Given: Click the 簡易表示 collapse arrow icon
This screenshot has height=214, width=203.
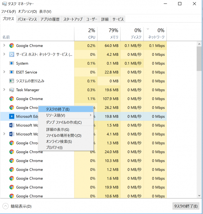Looking at the screenshot, I should click(5, 206).
